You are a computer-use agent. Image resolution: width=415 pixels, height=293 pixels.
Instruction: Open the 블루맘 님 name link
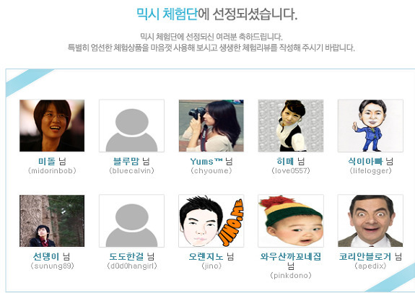[x=131, y=161]
